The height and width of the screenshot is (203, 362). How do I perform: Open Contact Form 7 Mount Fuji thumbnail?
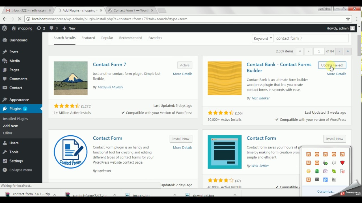[71, 78]
